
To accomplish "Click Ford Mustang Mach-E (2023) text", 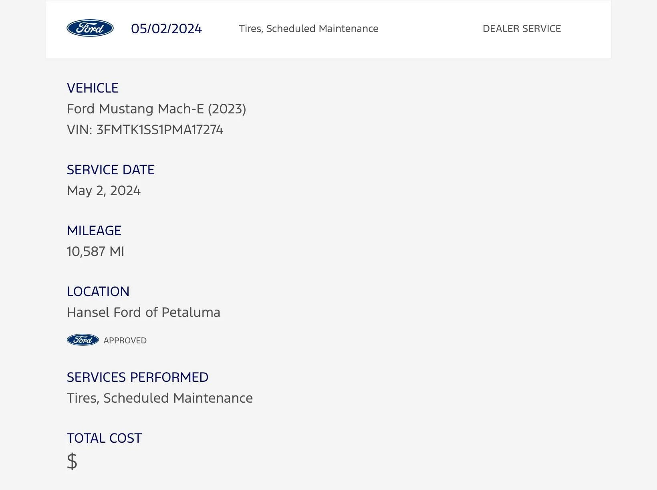I will point(156,109).
